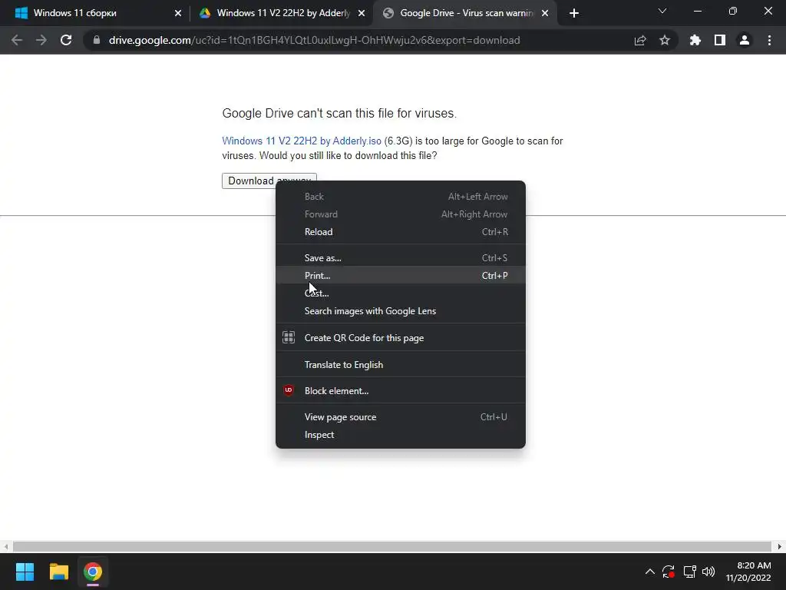Click scrollbar left arrow

pos(5,546)
